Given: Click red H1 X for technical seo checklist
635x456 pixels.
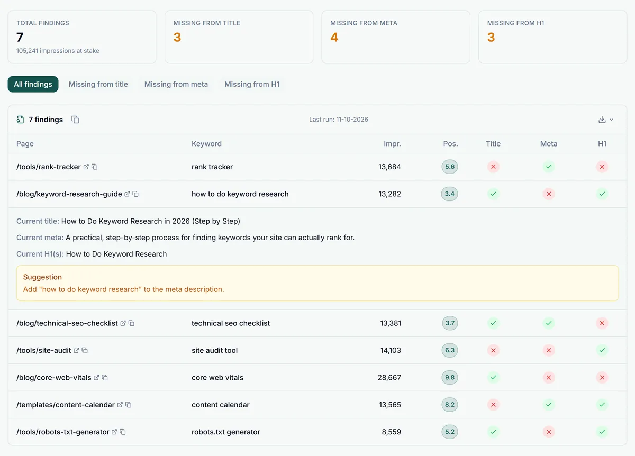Looking at the screenshot, I should [602, 323].
